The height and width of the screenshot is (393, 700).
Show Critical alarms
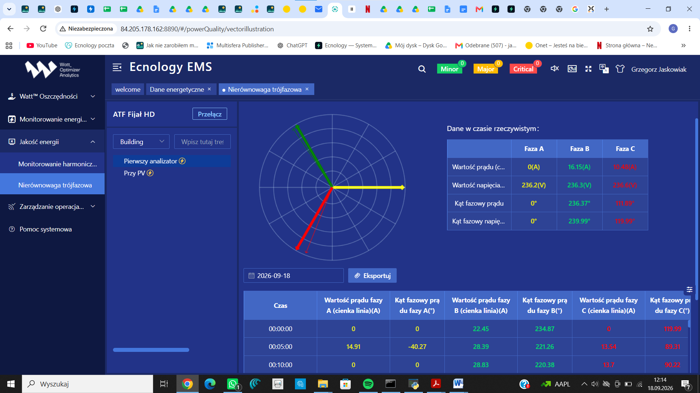(523, 69)
